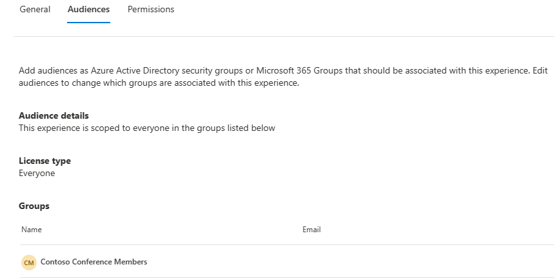Select the Audiences tab

click(x=88, y=10)
